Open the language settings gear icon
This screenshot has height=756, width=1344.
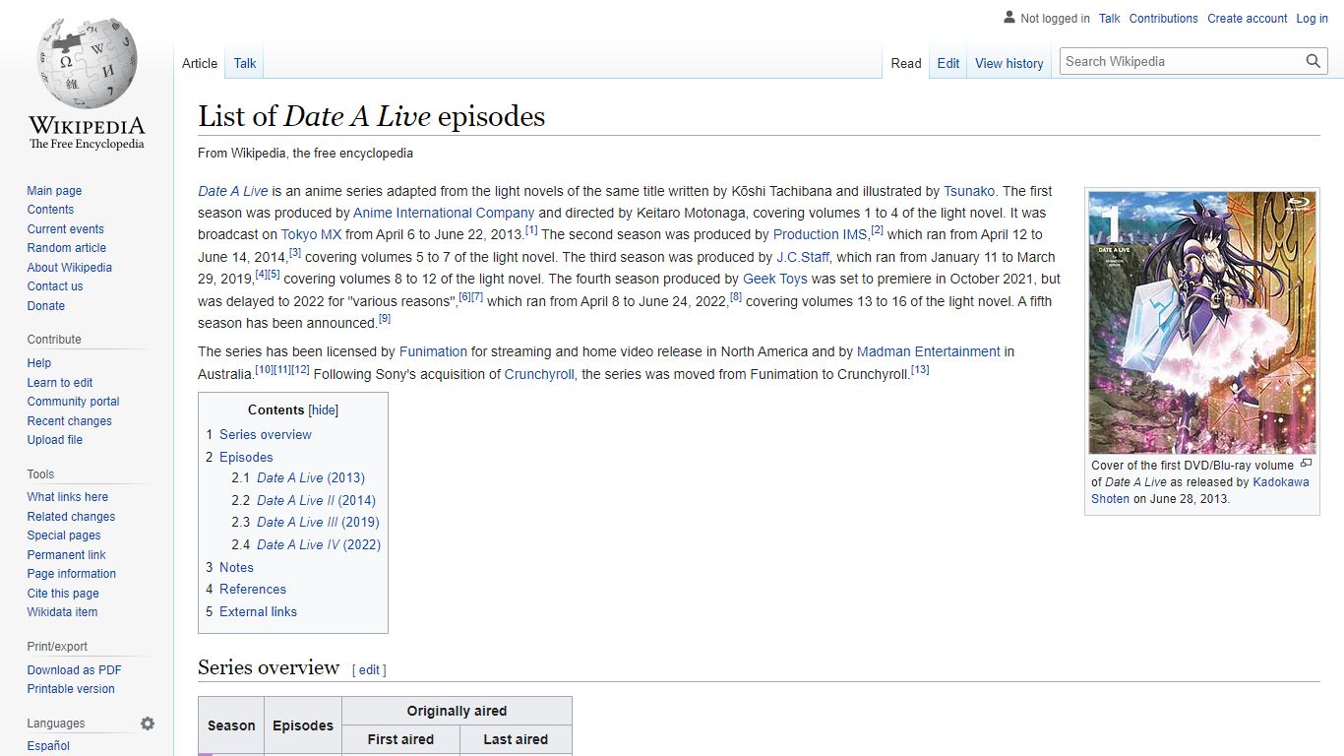tap(148, 724)
